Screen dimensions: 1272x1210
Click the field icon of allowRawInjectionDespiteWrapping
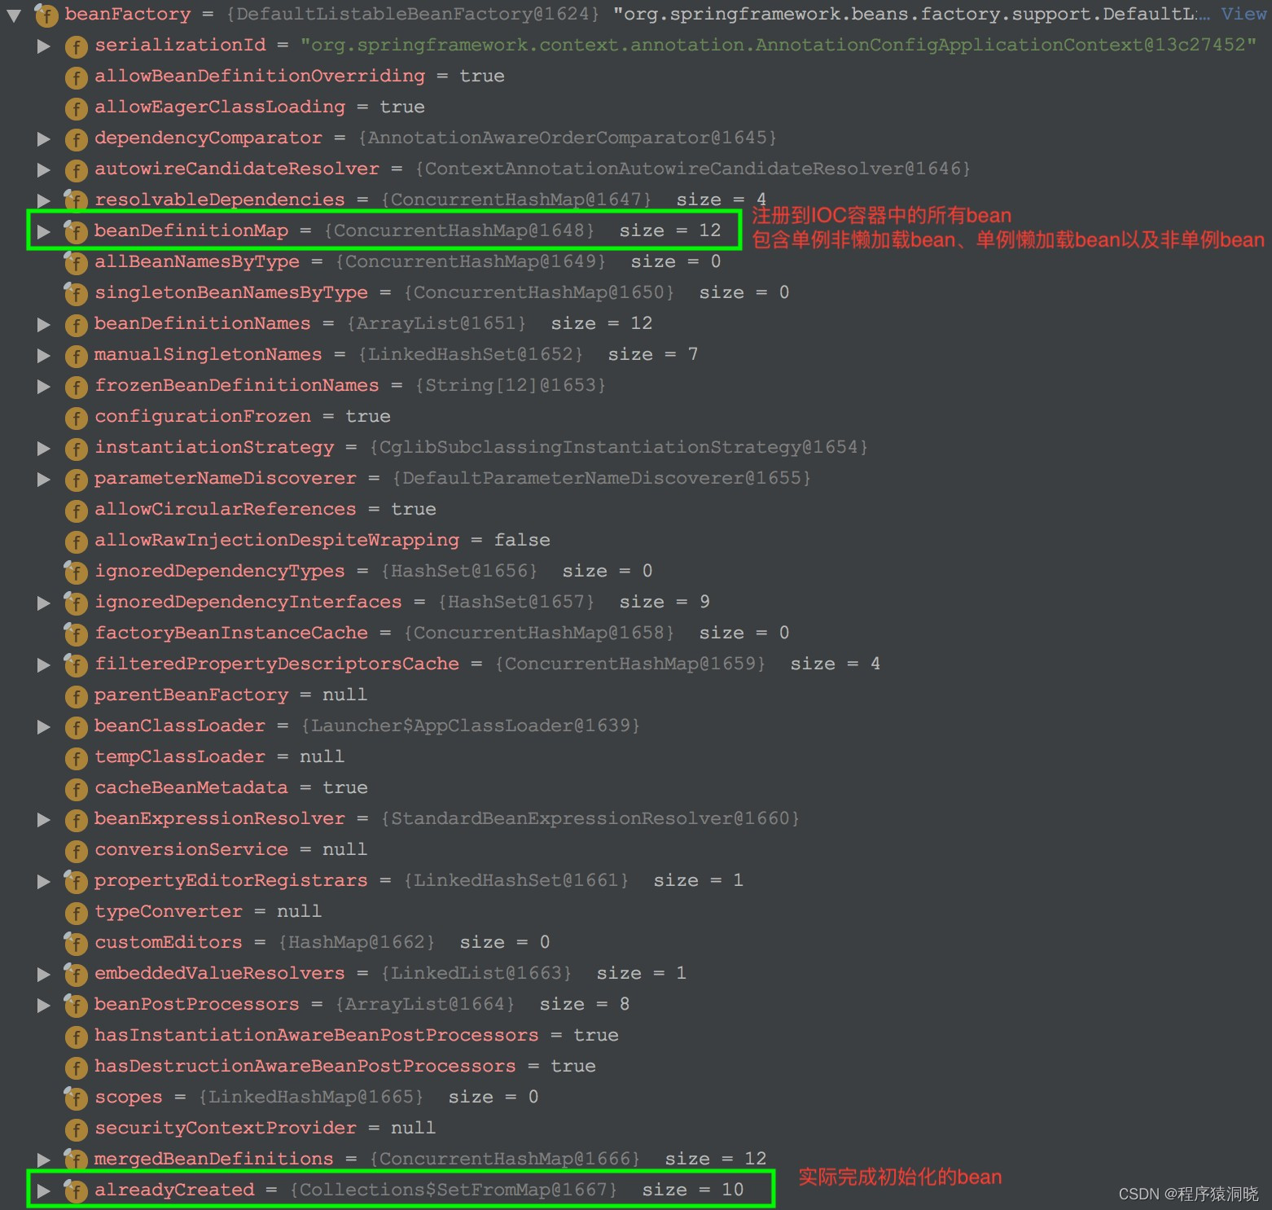tap(76, 541)
